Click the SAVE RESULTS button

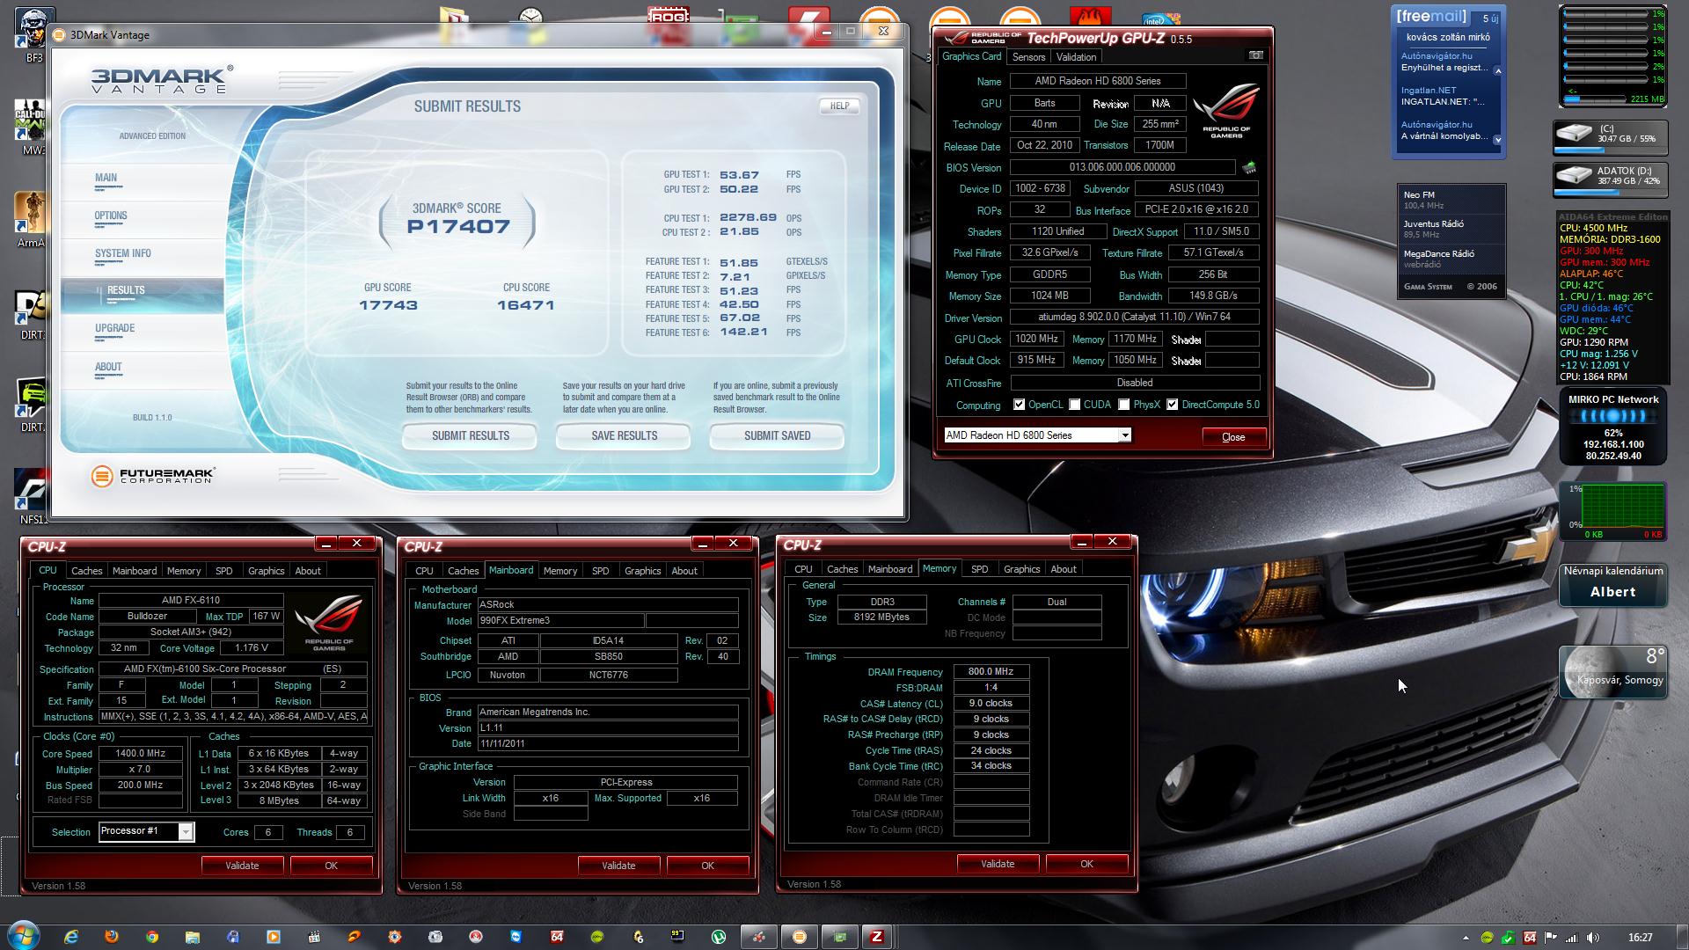(x=624, y=435)
